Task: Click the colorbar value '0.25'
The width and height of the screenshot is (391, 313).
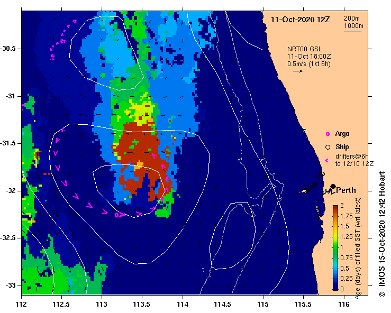Action: point(347,279)
